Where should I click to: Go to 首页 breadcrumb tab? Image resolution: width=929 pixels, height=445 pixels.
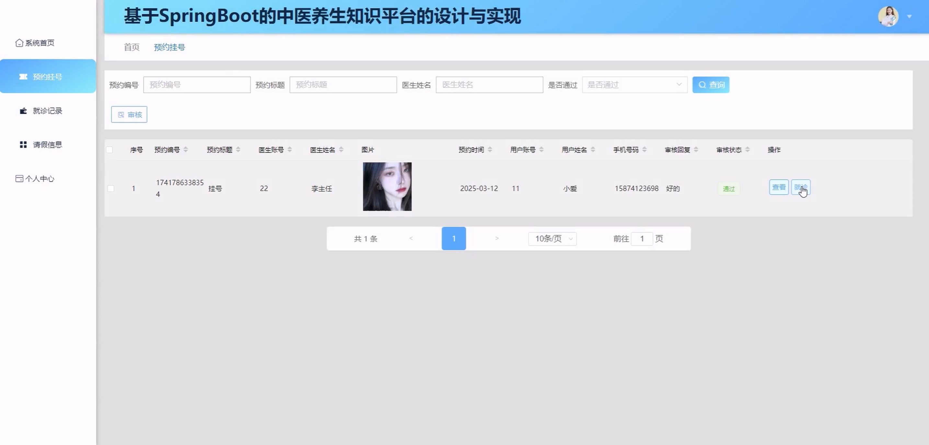[131, 47]
